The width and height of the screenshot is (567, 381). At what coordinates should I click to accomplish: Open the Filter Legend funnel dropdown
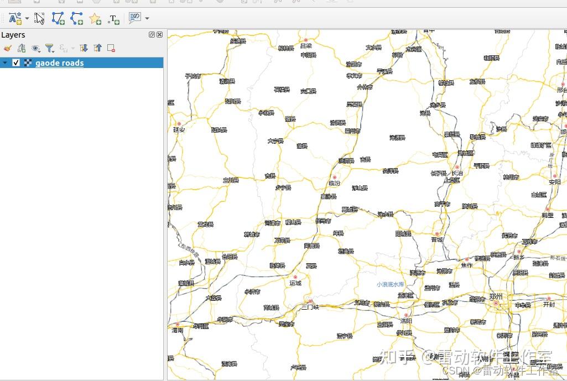50,48
